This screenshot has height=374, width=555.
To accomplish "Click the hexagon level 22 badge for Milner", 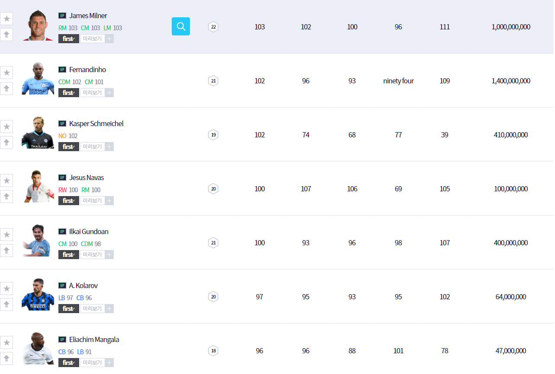I will 213,27.
